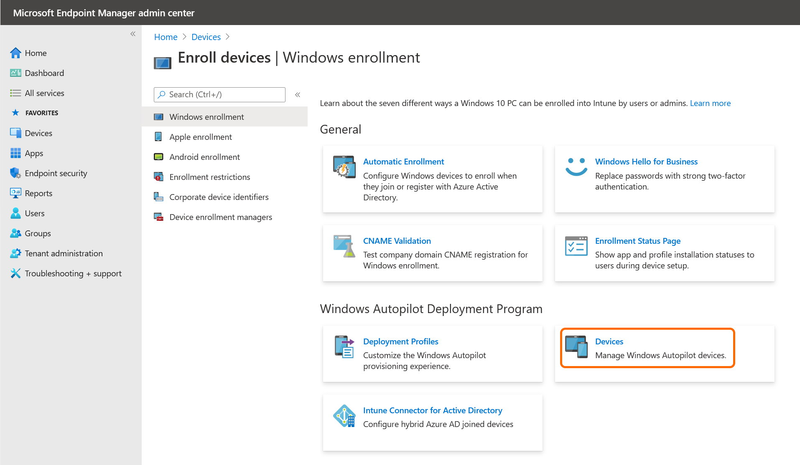Click the Intune Connector diamond icon

344,416
